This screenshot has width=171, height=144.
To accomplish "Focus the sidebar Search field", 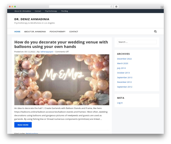I will click(137, 42).
